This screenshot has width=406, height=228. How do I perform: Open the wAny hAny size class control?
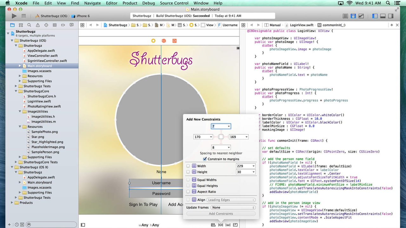coord(149,225)
